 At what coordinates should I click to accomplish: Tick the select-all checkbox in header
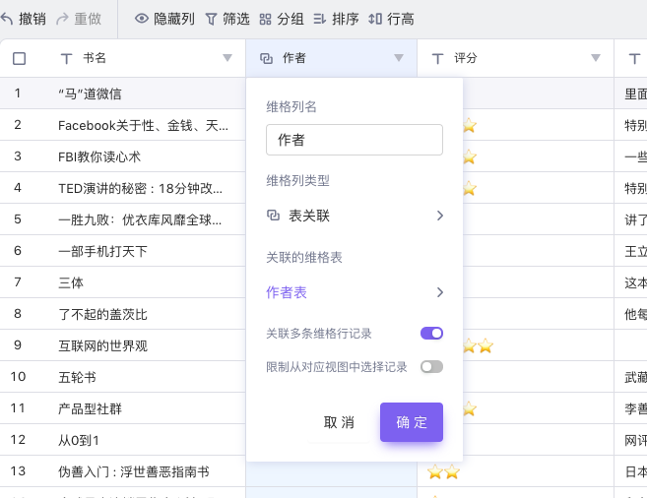(19, 59)
